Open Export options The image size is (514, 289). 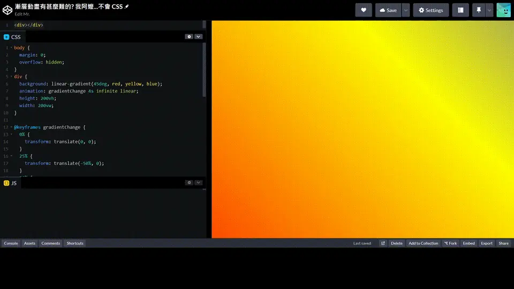pos(487,243)
